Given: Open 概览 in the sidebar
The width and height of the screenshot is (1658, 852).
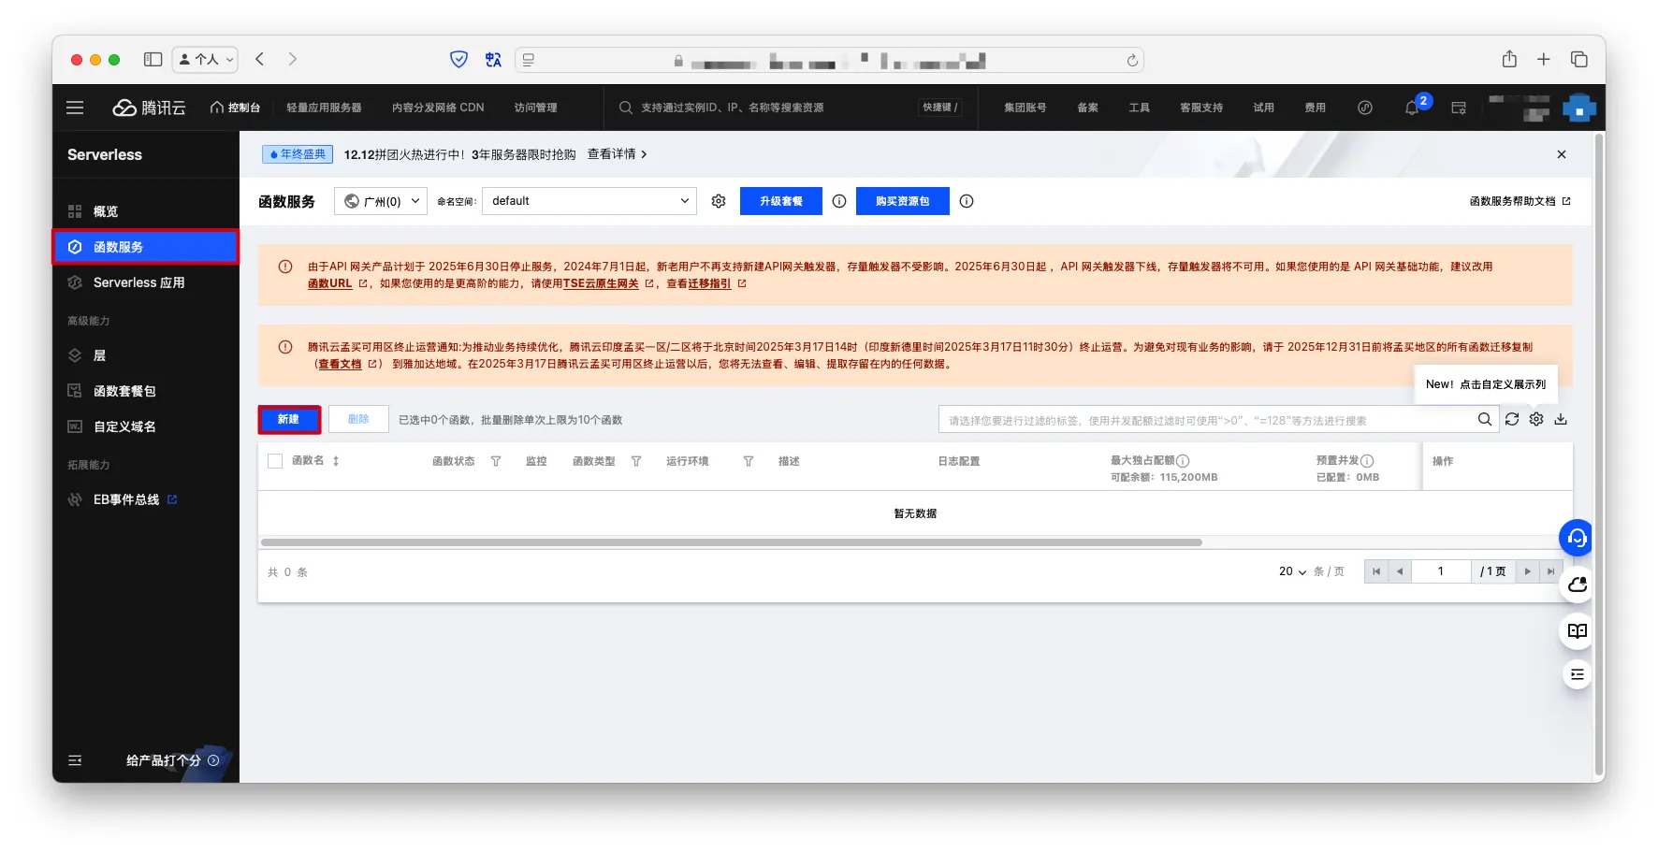Looking at the screenshot, I should point(106,211).
